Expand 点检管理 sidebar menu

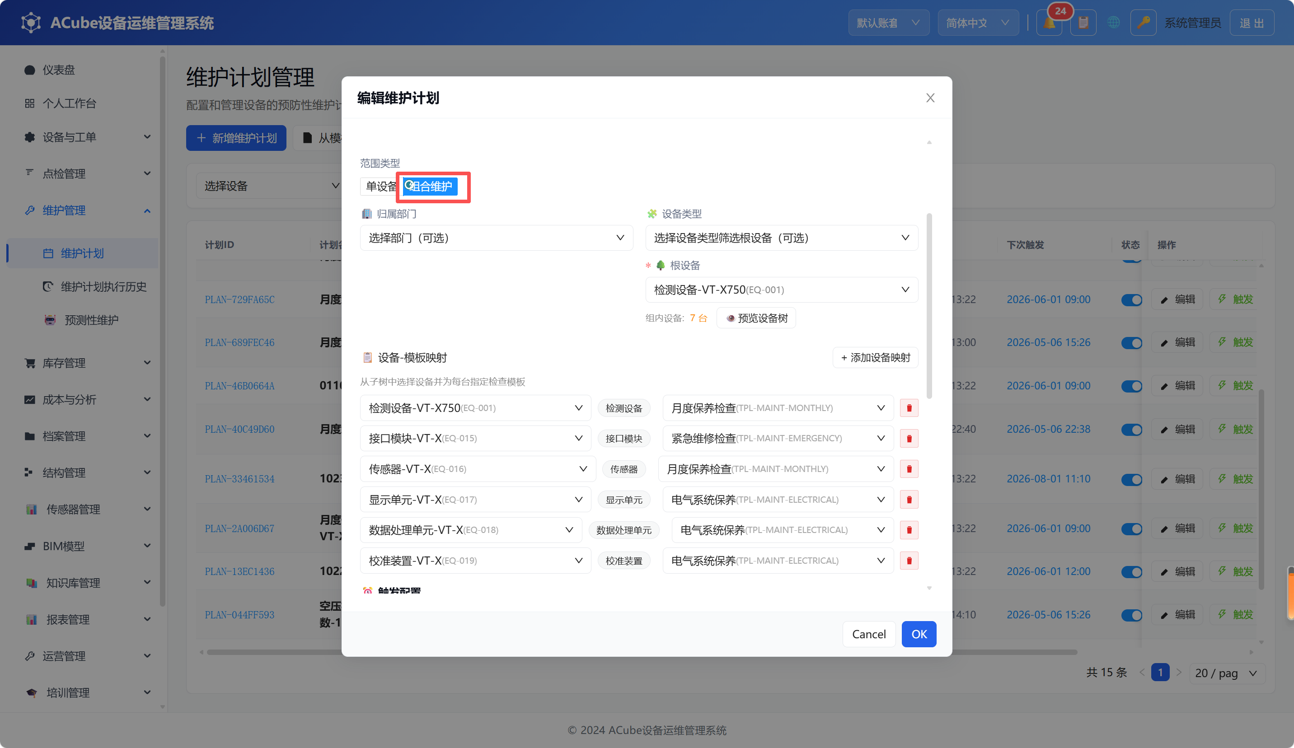(82, 173)
